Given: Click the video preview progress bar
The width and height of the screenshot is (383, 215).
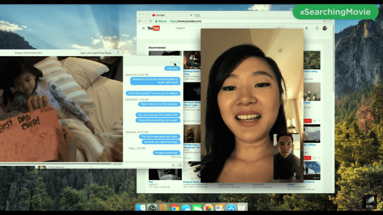Looking at the screenshot, I should click(56, 164).
